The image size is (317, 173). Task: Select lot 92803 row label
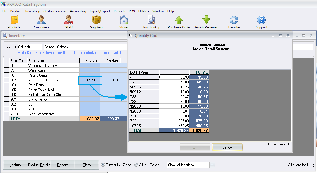pos(144,111)
